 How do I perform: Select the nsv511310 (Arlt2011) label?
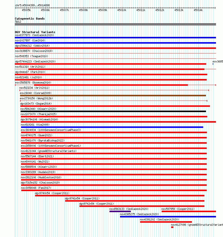(30, 67)
